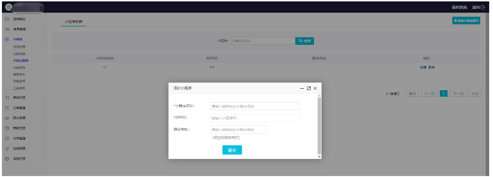Click 删除 link in row 11
This screenshot has width=493, height=177.
(431, 68)
